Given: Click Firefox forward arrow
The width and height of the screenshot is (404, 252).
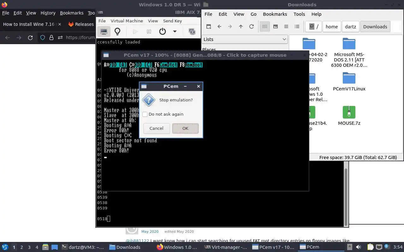Looking at the screenshot, I should (19, 37).
